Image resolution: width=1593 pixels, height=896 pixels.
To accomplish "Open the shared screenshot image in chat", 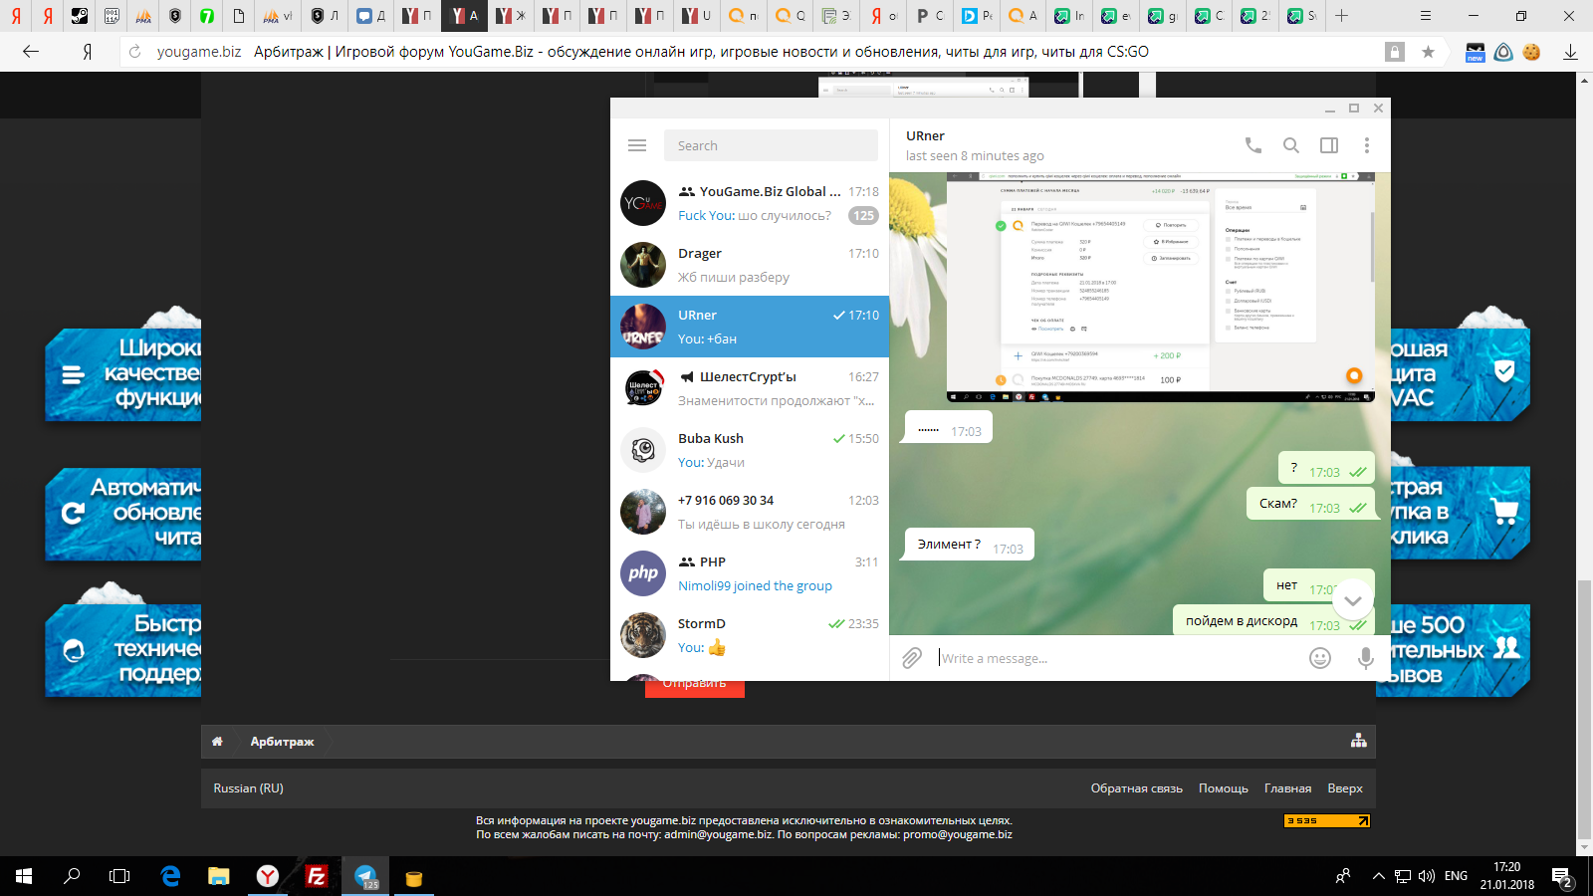I will tap(1159, 287).
